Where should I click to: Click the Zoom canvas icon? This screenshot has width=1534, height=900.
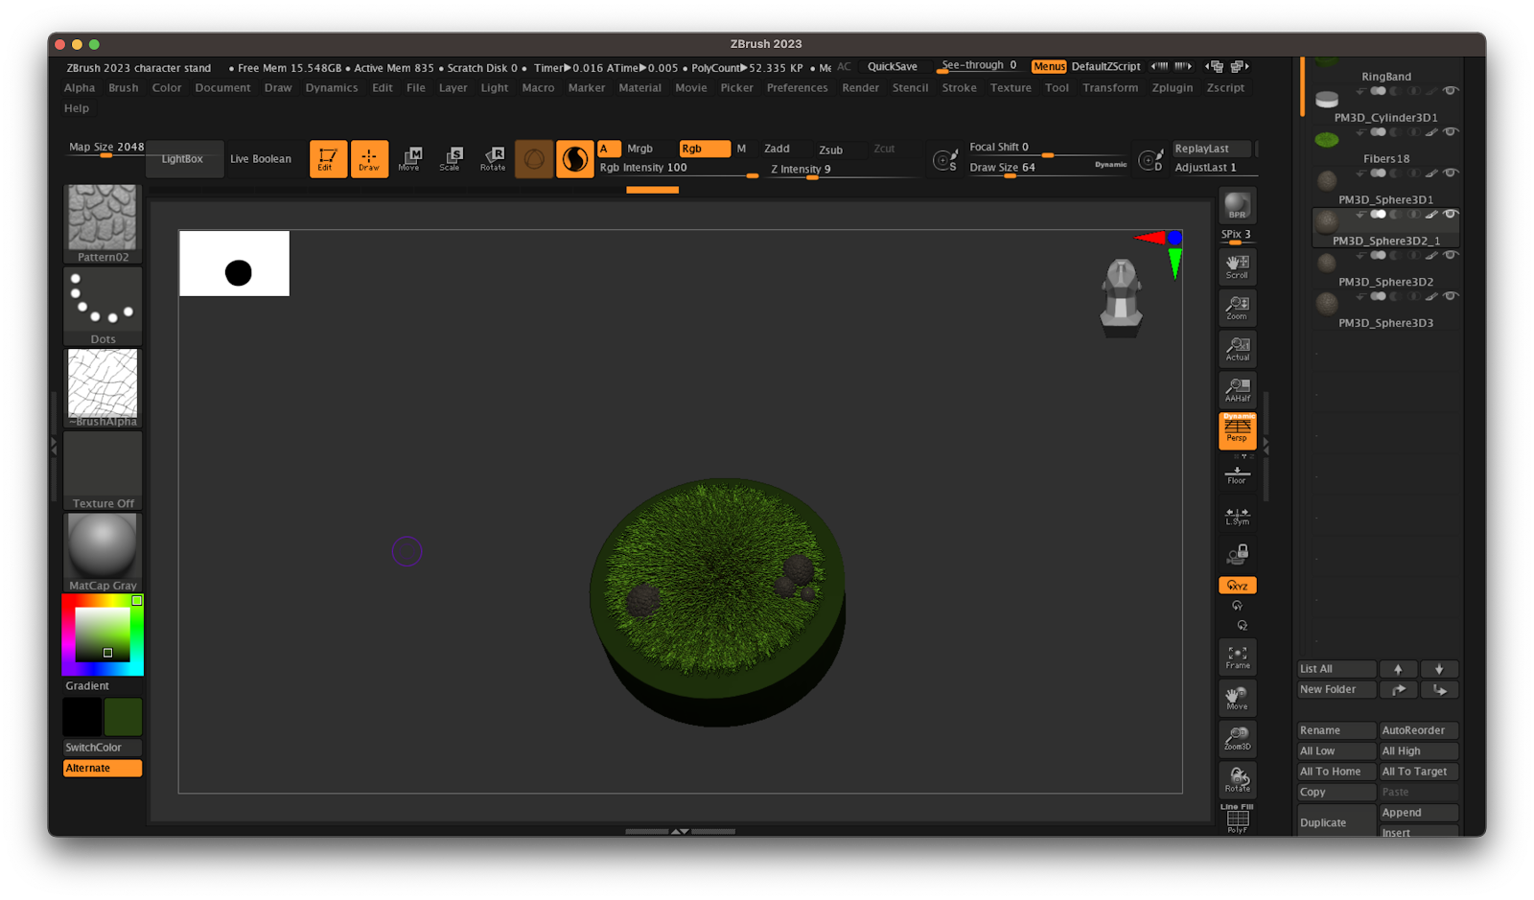coord(1237,308)
